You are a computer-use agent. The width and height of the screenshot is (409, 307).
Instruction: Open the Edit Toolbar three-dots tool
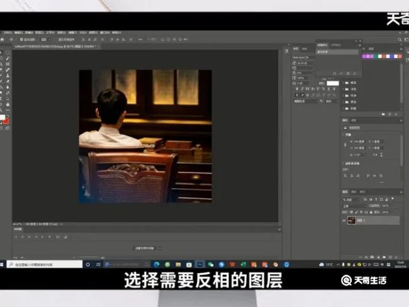coord(8,110)
